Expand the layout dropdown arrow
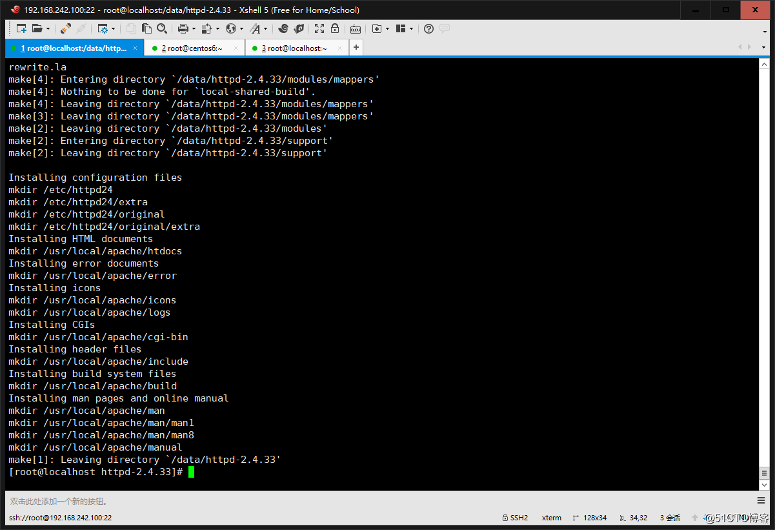The image size is (775, 530). pyautogui.click(x=411, y=28)
